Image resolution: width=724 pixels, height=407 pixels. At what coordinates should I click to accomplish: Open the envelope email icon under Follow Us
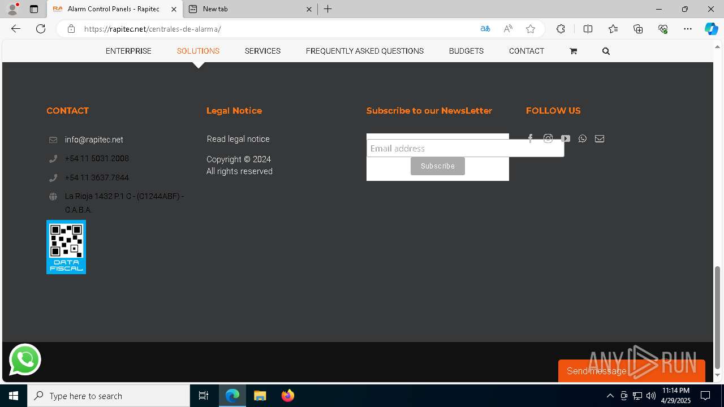[x=600, y=138]
